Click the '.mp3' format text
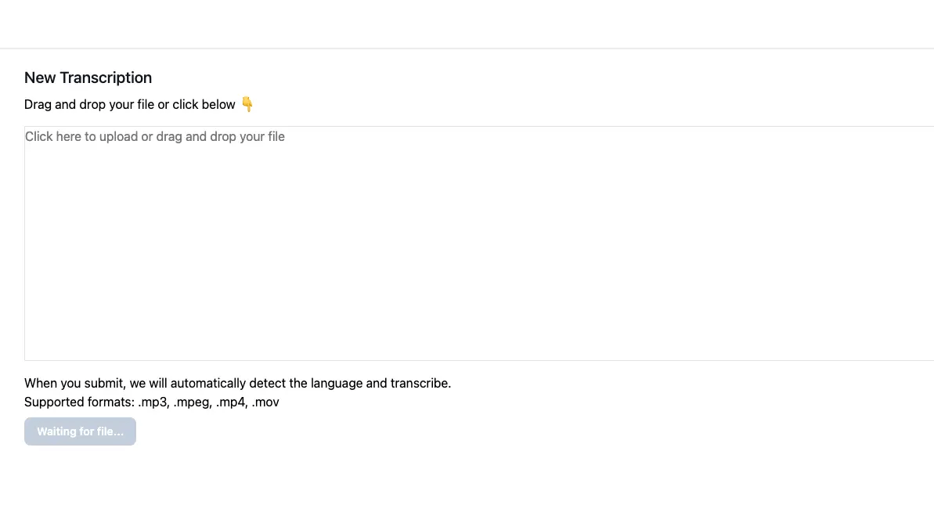Screen dimensions: 934x516 pos(153,402)
